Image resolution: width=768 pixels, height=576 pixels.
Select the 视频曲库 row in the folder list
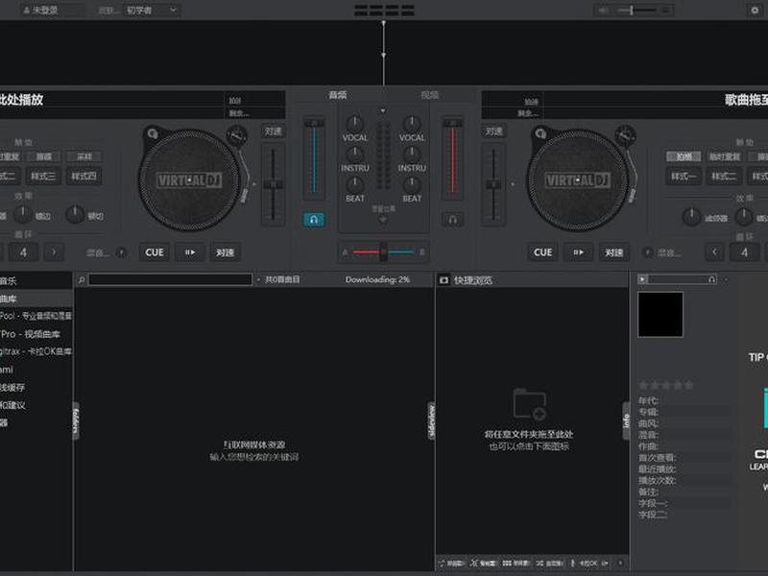coord(36,334)
